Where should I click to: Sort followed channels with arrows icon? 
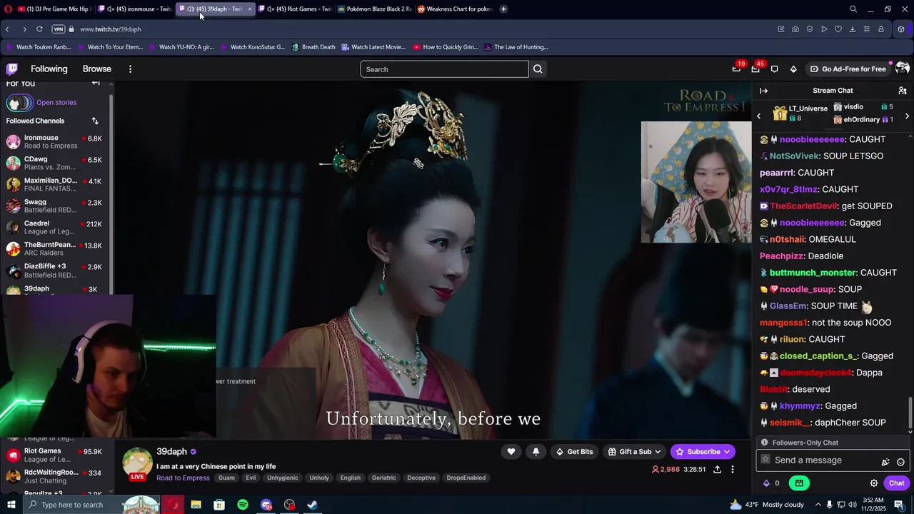pos(95,121)
